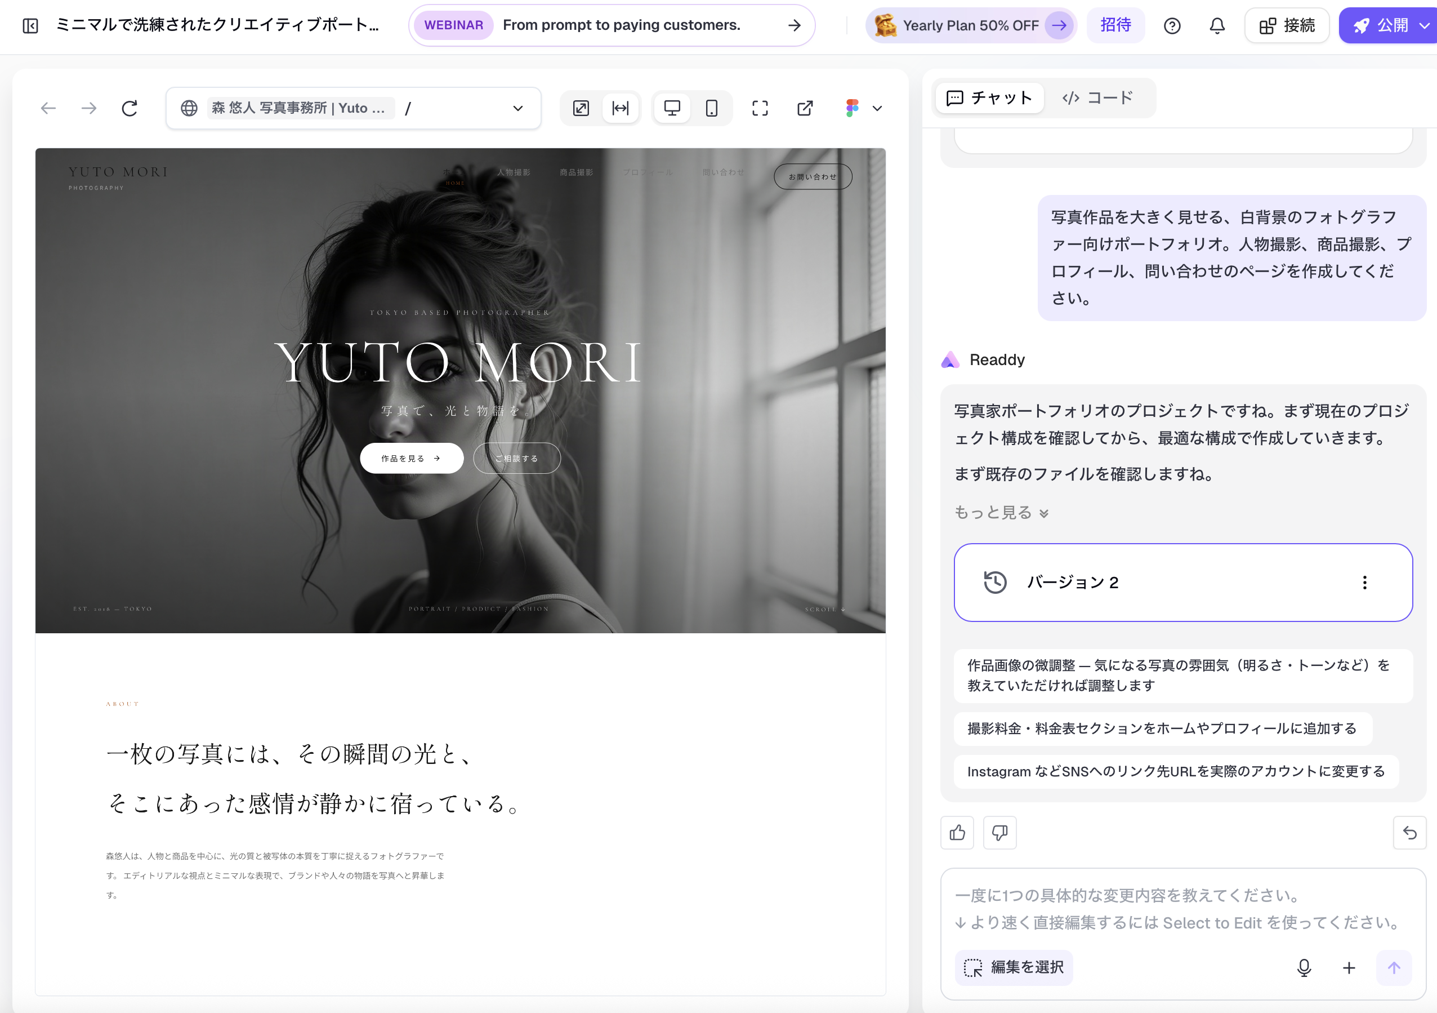The image size is (1437, 1013).
Task: Add attachment with plus icon
Action: click(x=1349, y=968)
